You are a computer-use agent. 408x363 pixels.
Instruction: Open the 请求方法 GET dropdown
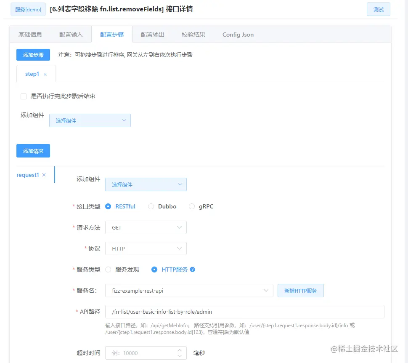click(x=146, y=227)
